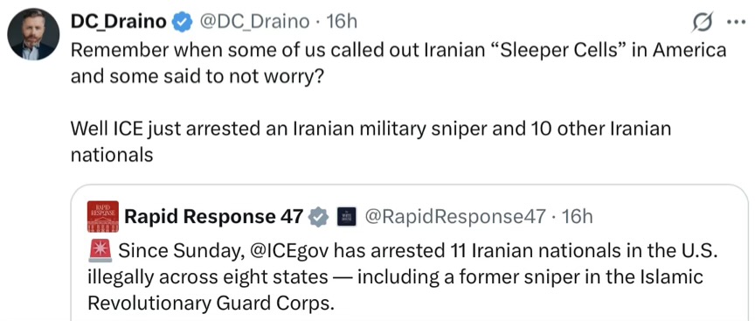Open the three-dot more options menu
Screen dimensions: 755x321
click(736, 23)
